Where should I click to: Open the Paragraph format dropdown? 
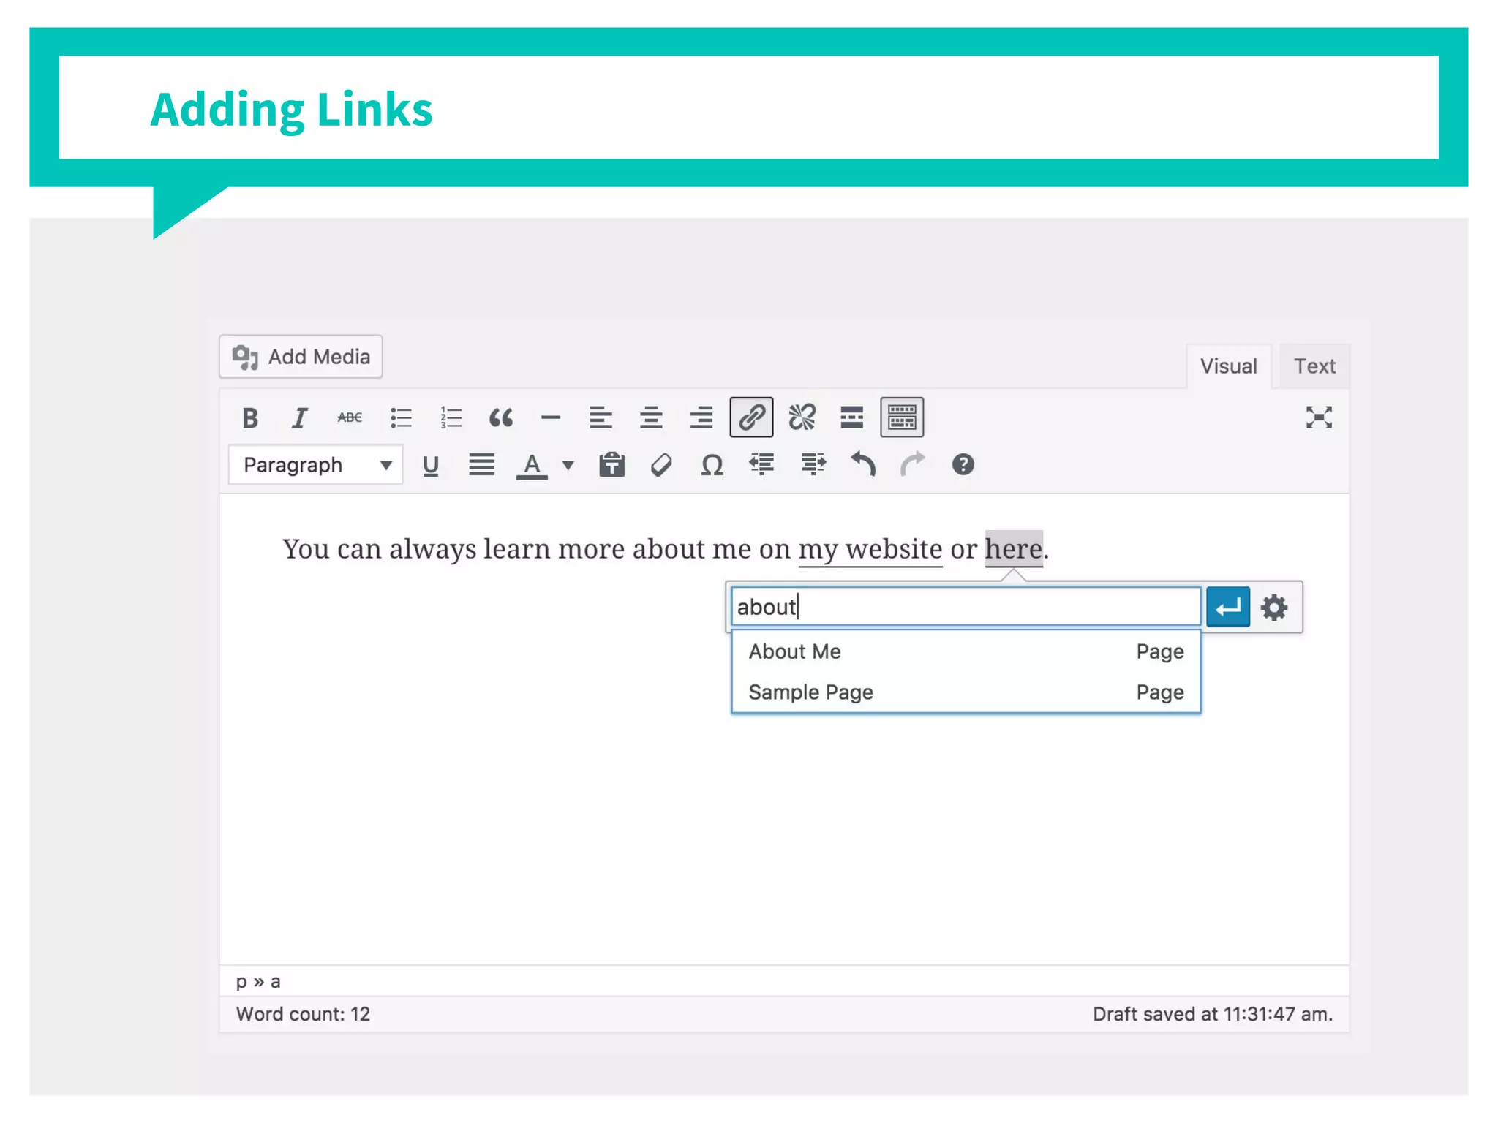[316, 465]
